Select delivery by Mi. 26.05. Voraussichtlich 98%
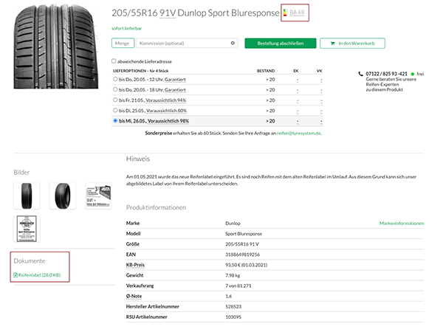Screen dimensions: 443x332 114,120
